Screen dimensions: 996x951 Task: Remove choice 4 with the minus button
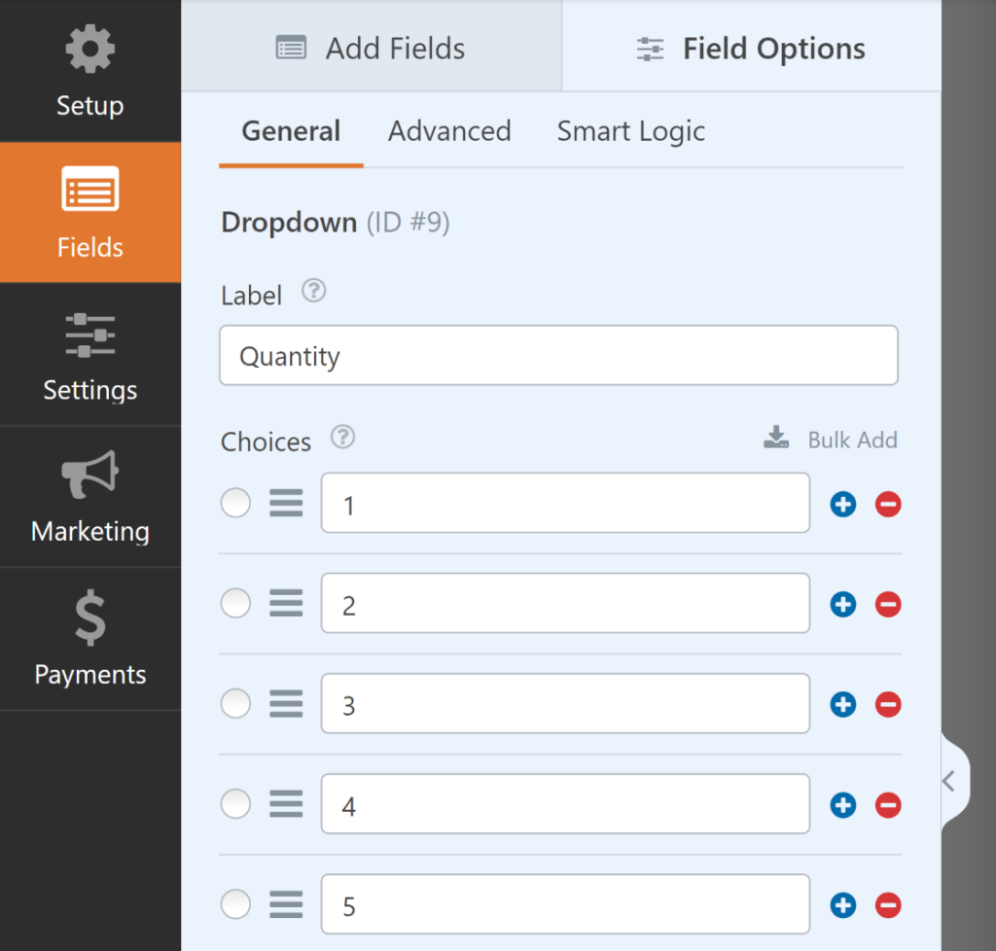pyautogui.click(x=887, y=805)
